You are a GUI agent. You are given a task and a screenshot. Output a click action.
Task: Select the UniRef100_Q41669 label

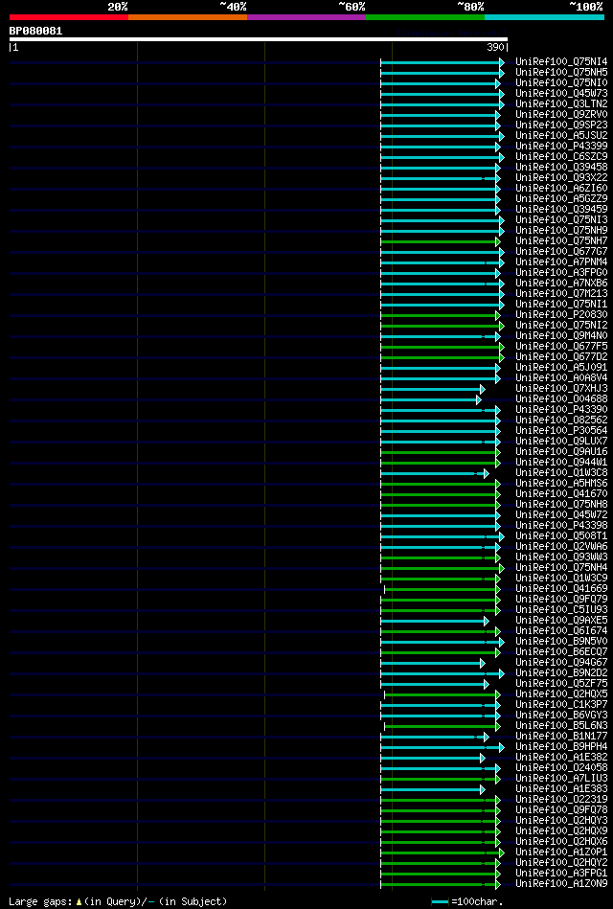pos(561,589)
